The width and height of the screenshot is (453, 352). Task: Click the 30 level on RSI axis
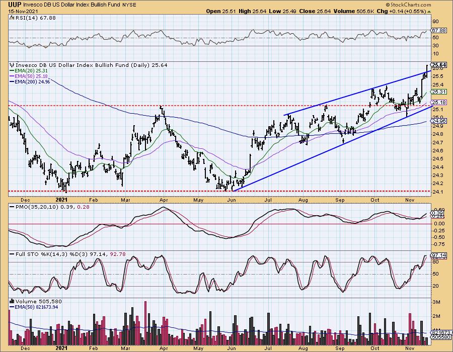(x=435, y=46)
